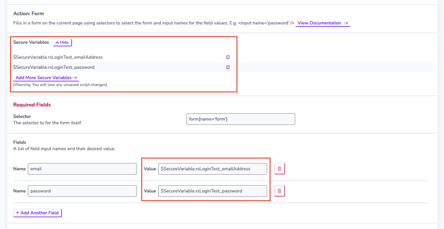Delete the email field row

[280, 169]
